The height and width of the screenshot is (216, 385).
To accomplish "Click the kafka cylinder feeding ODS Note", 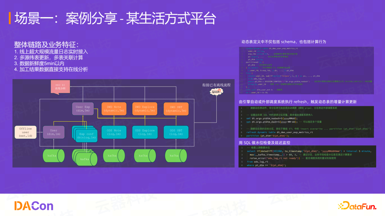I will pos(114,156).
